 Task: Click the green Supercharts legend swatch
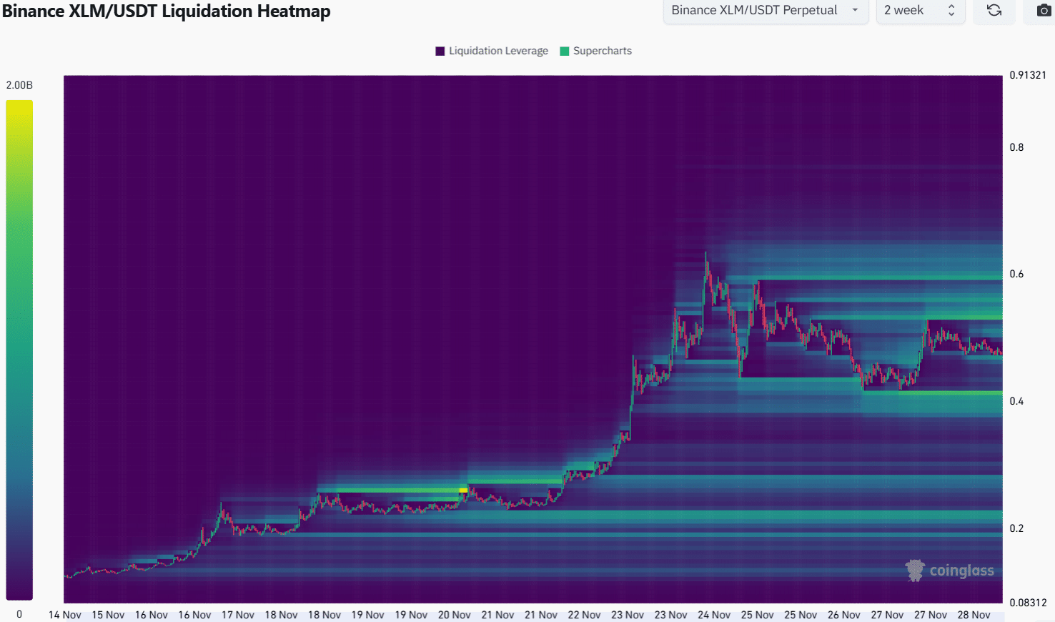565,51
